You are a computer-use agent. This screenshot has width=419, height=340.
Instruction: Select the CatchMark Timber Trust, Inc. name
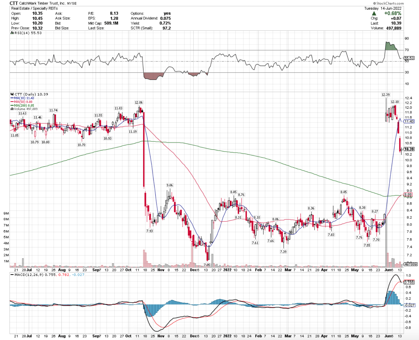point(42,3)
